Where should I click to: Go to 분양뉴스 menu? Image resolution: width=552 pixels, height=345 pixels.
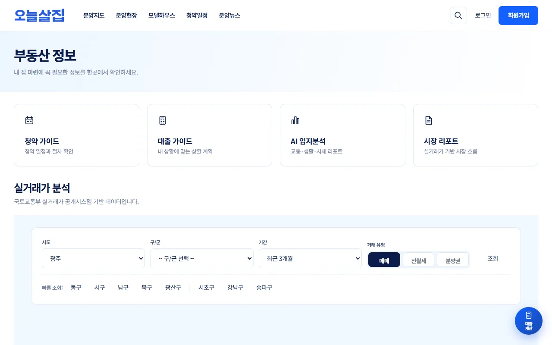click(x=229, y=16)
